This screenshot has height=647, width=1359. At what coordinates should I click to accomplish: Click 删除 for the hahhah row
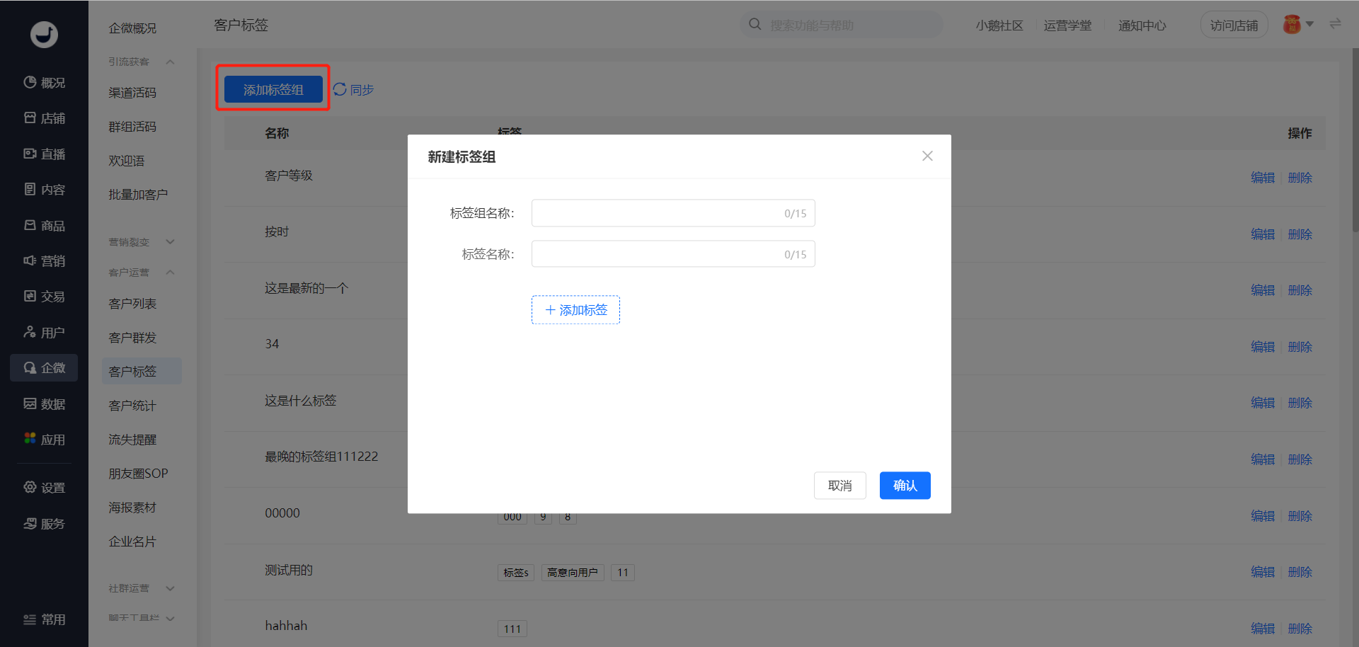tap(1300, 629)
